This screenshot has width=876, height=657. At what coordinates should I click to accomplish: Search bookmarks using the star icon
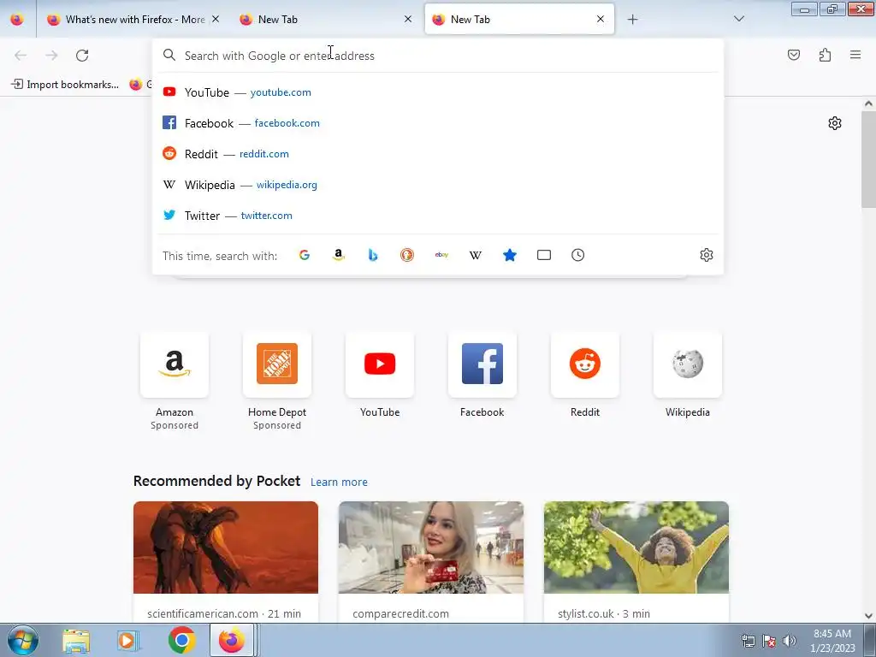510,255
